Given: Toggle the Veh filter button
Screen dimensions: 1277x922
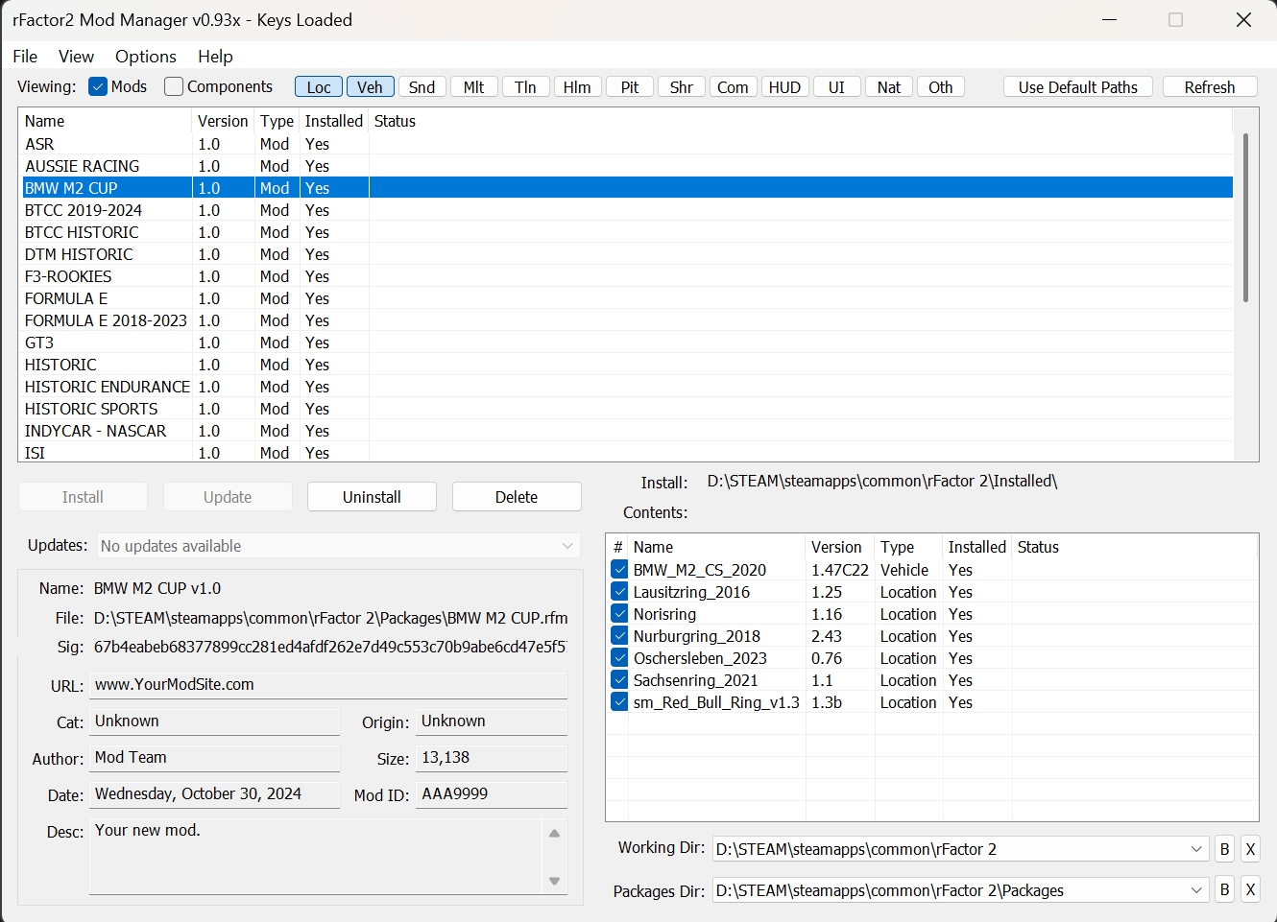Looking at the screenshot, I should click(x=370, y=87).
